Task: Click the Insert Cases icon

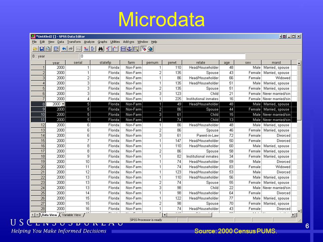Action: coord(109,49)
